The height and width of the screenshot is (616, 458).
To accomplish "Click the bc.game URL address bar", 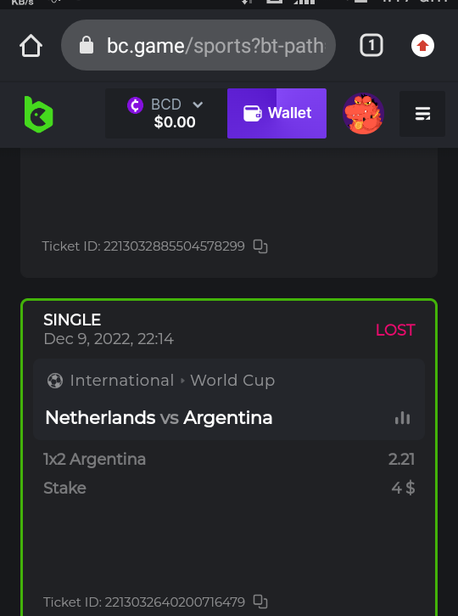I will pyautogui.click(x=198, y=45).
